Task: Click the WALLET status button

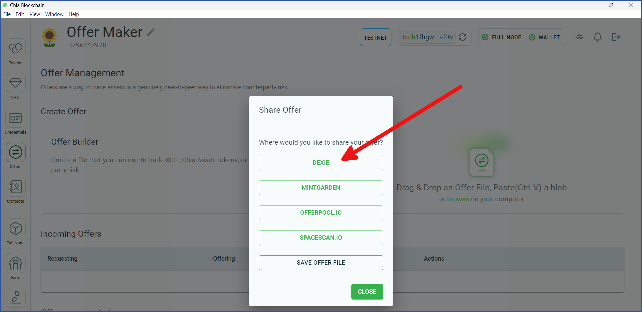Action: coord(545,37)
